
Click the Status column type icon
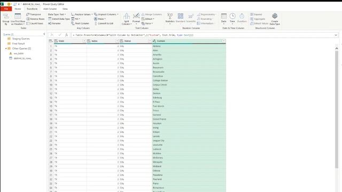(121, 41)
